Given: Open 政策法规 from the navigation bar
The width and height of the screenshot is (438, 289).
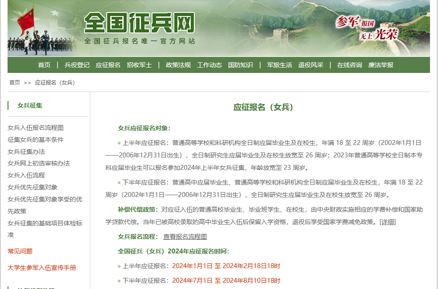Looking at the screenshot, I should point(178,65).
